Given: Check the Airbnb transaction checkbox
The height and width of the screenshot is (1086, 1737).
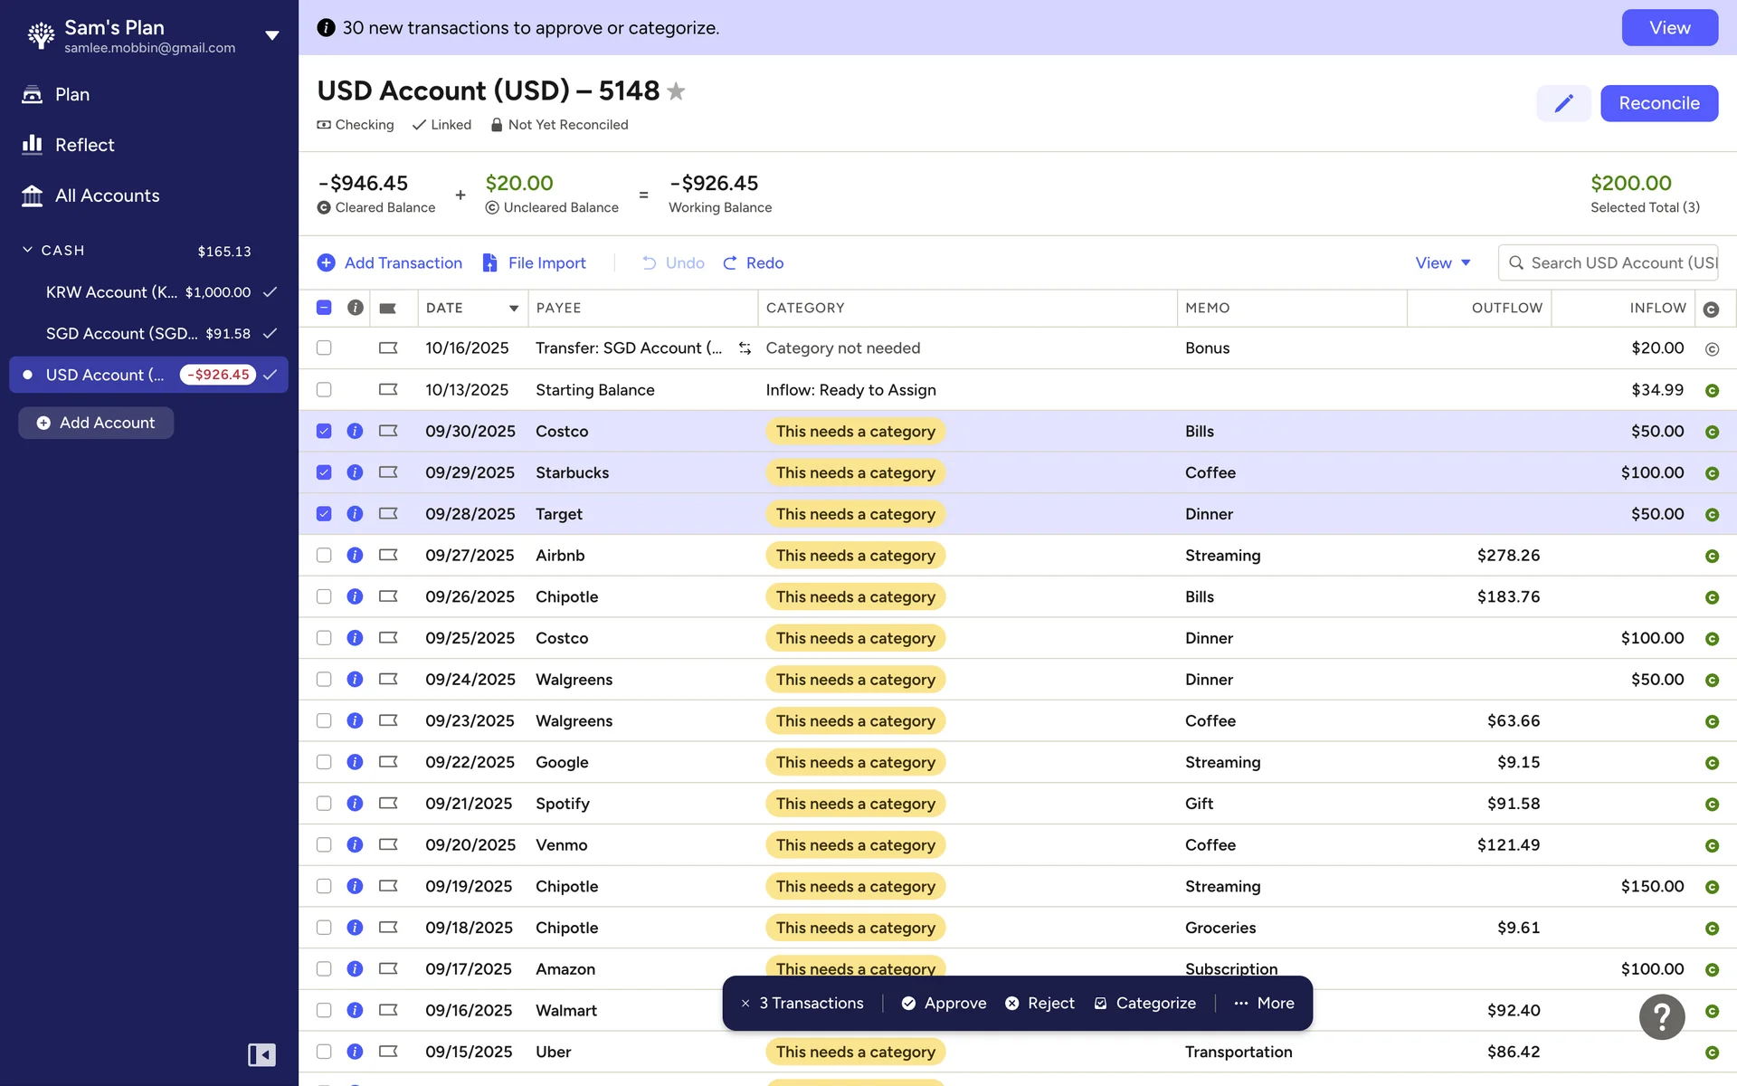Looking at the screenshot, I should [x=324, y=555].
